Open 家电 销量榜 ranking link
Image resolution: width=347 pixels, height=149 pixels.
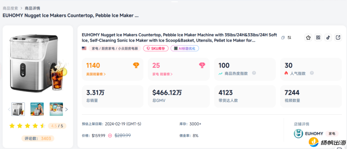163,74
